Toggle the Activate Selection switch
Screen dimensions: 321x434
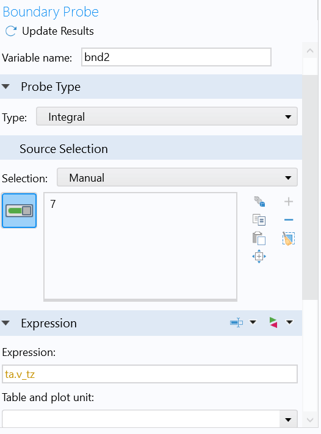[x=19, y=211]
